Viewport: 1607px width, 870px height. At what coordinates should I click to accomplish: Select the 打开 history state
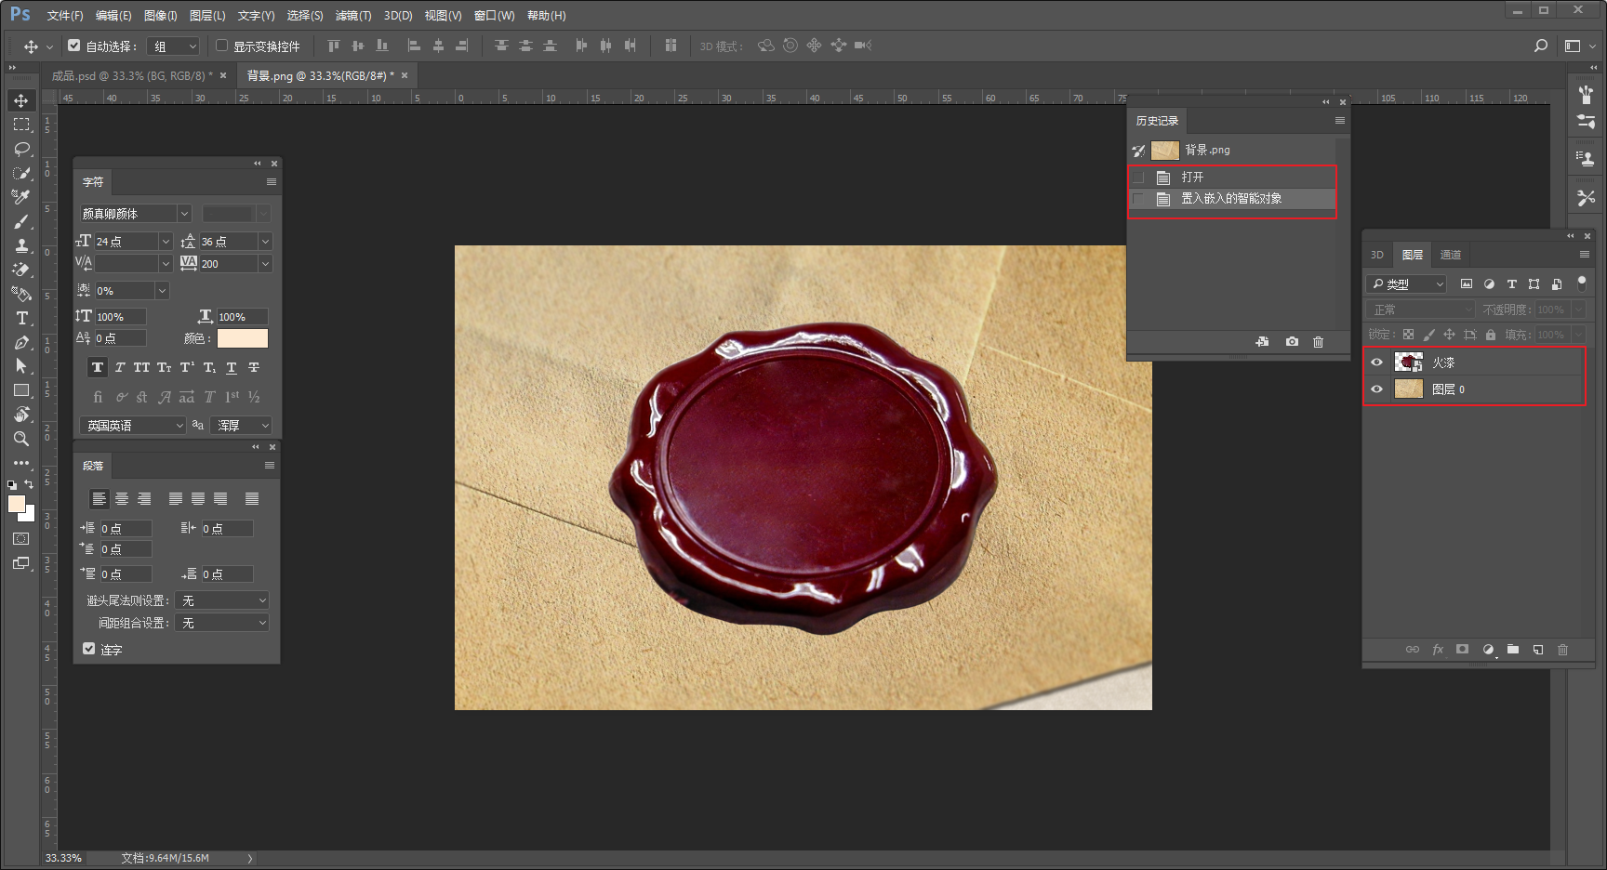tap(1232, 177)
